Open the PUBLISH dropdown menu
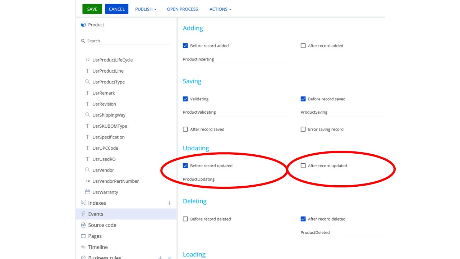460x259 pixels. tap(146, 9)
